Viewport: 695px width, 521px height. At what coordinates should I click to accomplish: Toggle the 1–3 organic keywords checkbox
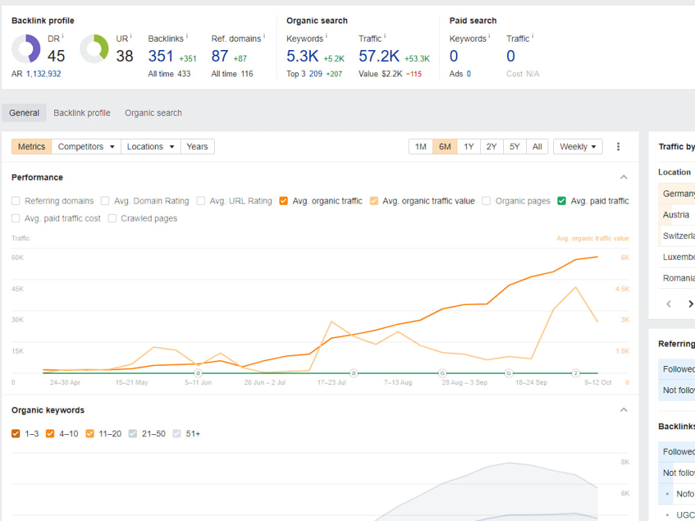pos(16,433)
